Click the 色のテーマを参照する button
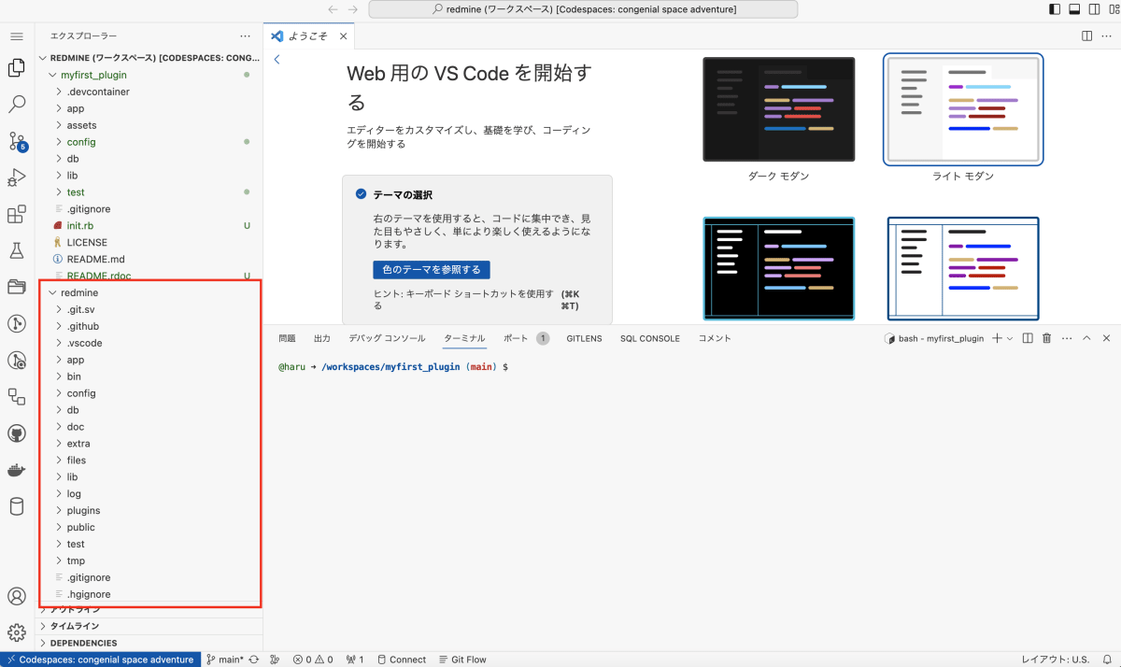This screenshot has height=667, width=1121. pyautogui.click(x=431, y=269)
